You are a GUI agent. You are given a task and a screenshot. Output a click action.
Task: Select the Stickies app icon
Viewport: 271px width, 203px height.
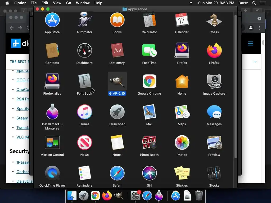(x=182, y=173)
